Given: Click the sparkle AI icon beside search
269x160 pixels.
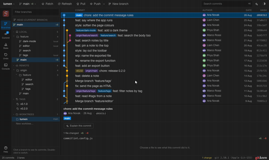Looking at the screenshot, I should 256,4.
